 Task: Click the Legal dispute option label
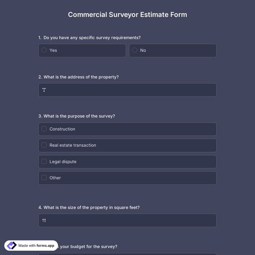tap(63, 162)
